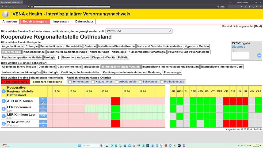
Task: Click PZ2 badge for LER Klinikum Leer
Action: [x=43, y=116]
